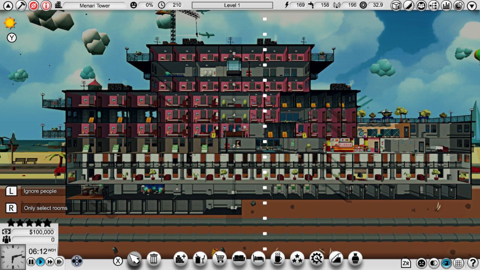Open the pie chart finances panel
Screen dimensions: 480x270
459,6
